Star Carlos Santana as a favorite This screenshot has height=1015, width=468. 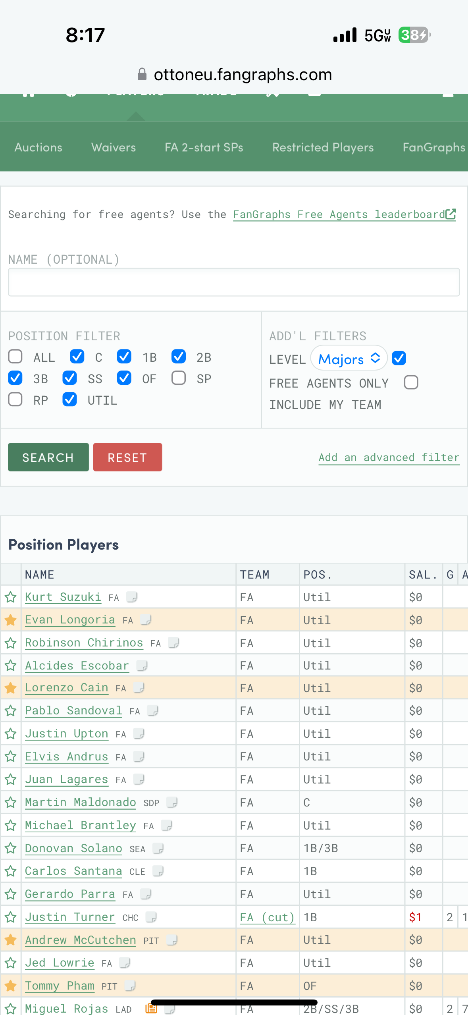(x=11, y=871)
